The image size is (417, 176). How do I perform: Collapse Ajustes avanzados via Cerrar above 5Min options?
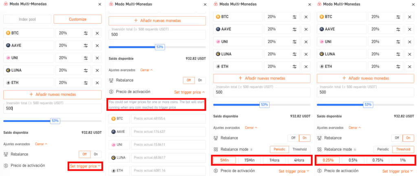point(251,128)
